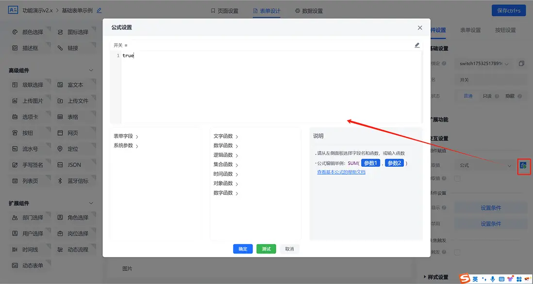Click inside the formula code editor
The width and height of the screenshot is (533, 284).
tap(271, 87)
